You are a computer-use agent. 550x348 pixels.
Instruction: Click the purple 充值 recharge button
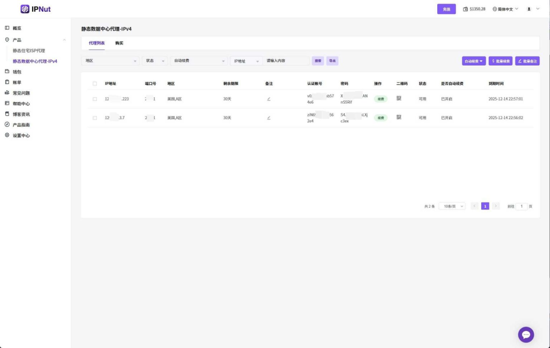coord(446,9)
